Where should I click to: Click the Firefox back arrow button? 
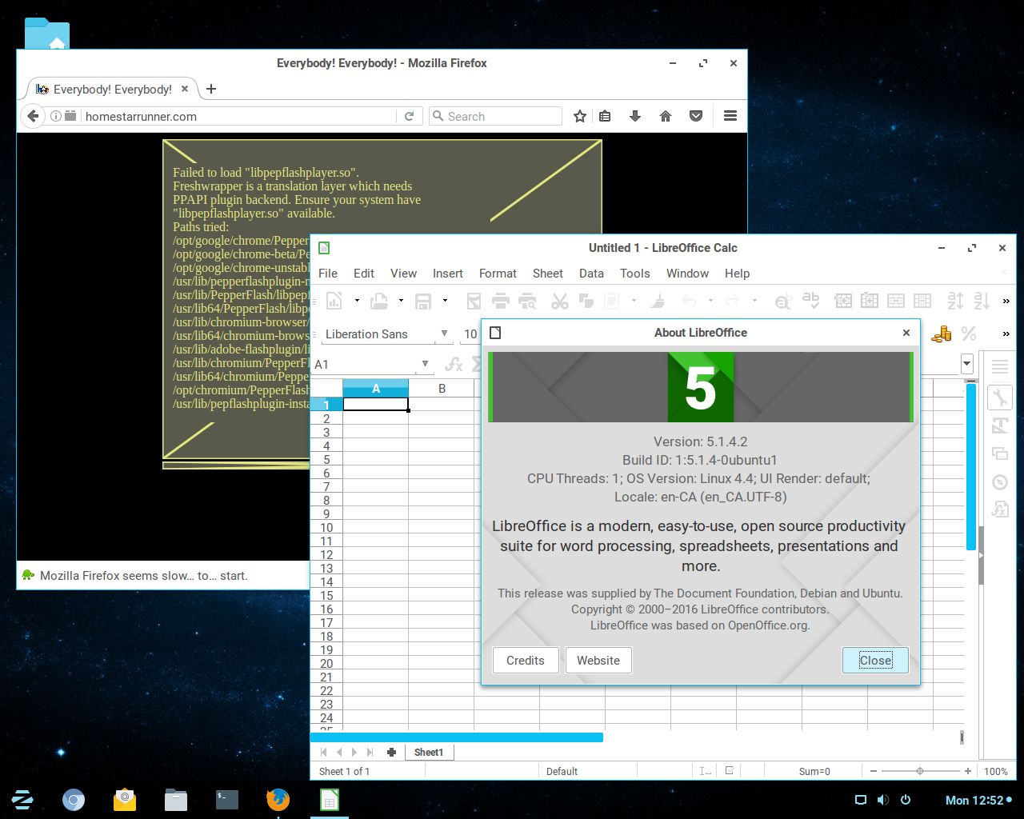click(x=32, y=116)
